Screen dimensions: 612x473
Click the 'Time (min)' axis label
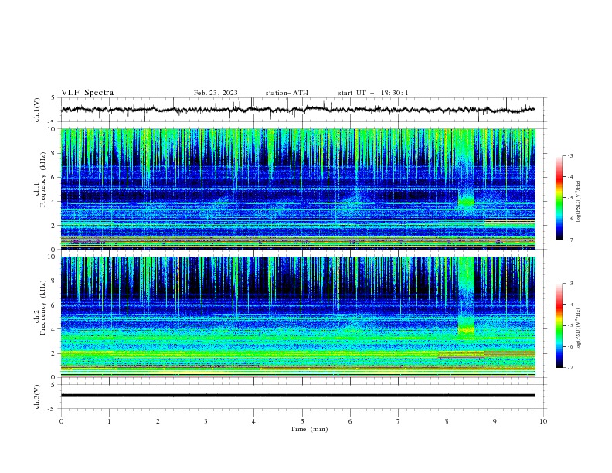coord(309,429)
